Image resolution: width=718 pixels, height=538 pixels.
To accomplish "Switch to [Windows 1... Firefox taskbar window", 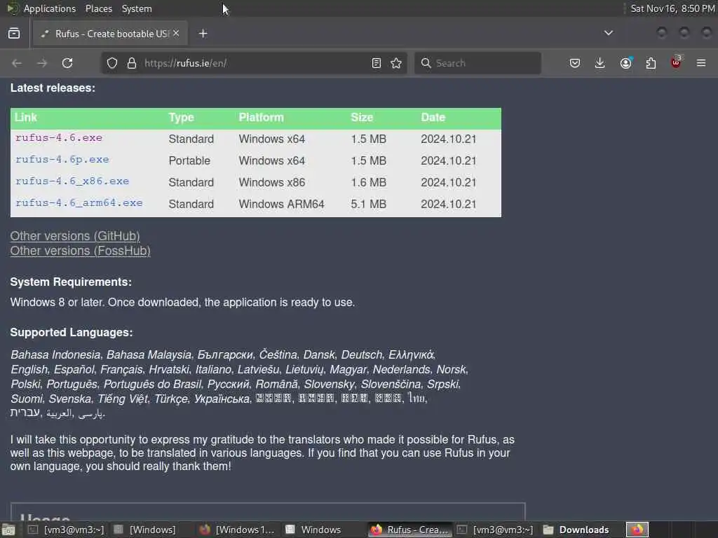I will pos(237,530).
